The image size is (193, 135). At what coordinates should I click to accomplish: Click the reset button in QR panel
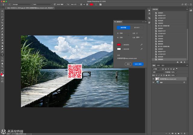click(128, 64)
